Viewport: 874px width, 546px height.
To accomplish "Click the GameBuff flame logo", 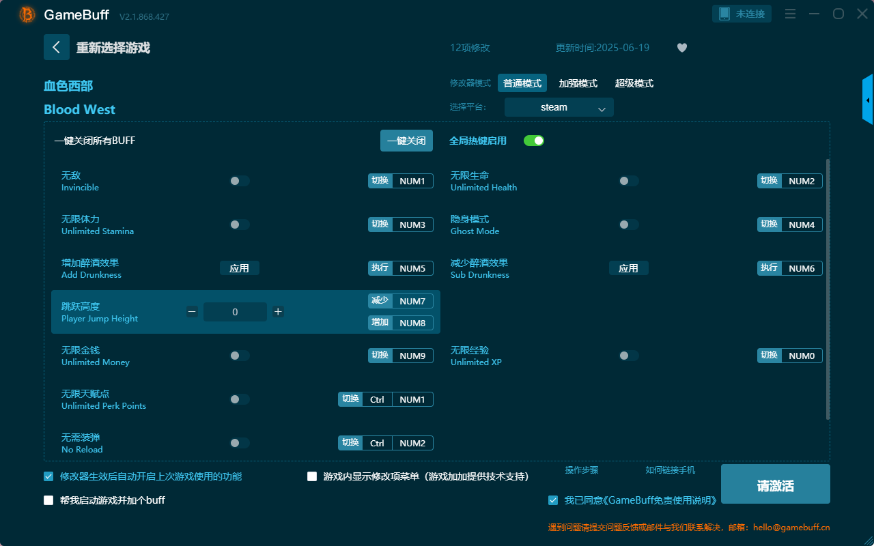I will coord(26,14).
